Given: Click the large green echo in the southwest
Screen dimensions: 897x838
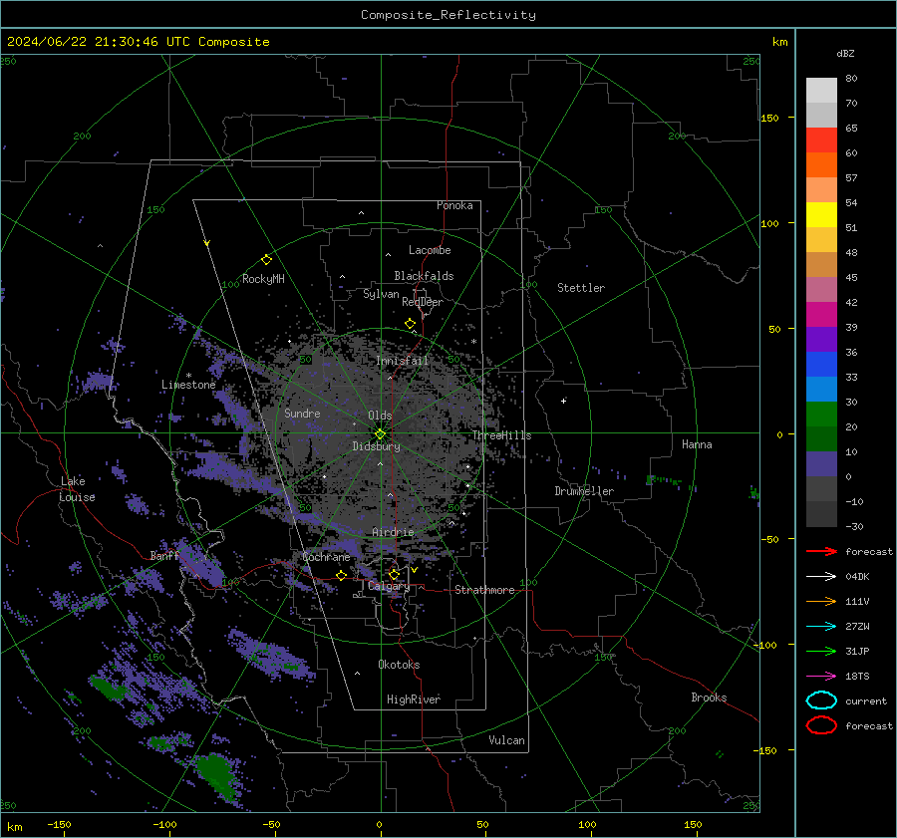Looking at the screenshot, I should (x=216, y=775).
